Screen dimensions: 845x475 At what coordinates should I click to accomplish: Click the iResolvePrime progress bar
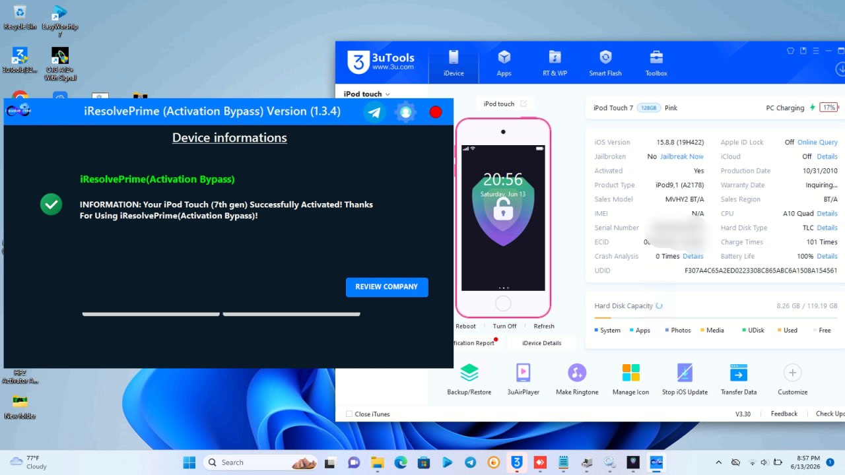click(221, 314)
